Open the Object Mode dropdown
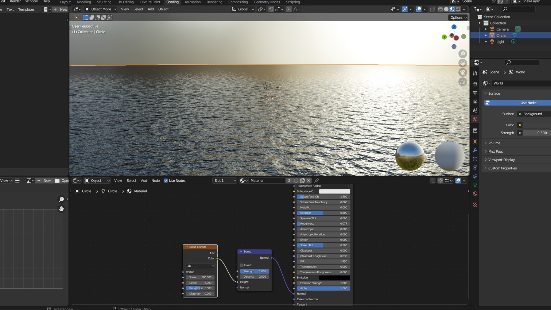Screen dimensions: 551x310 [101, 9]
